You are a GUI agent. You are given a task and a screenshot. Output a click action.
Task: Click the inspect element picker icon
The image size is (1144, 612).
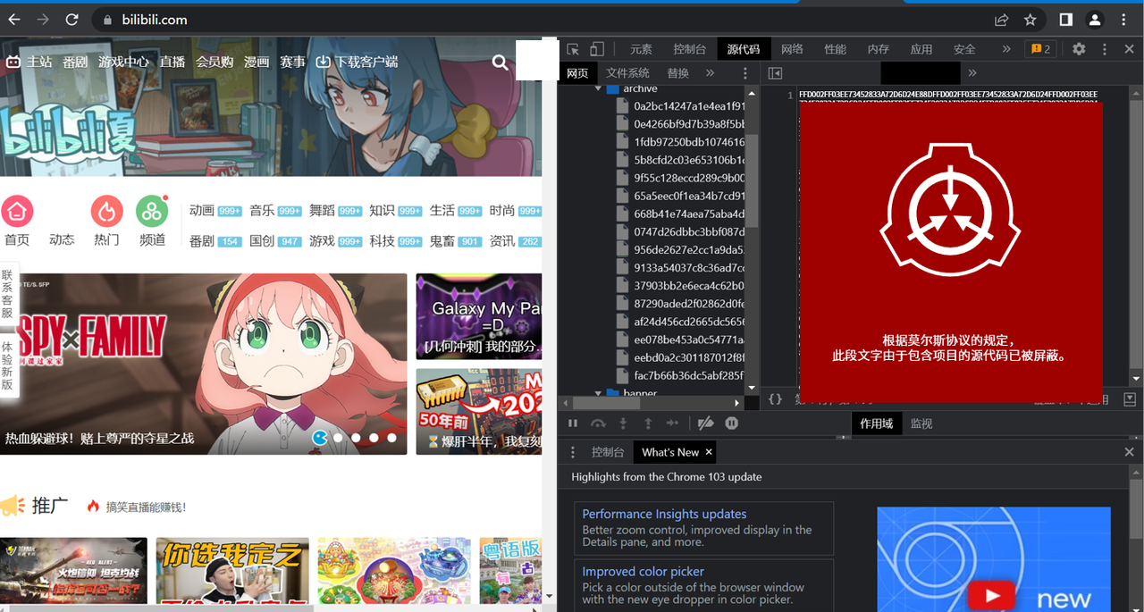573,49
